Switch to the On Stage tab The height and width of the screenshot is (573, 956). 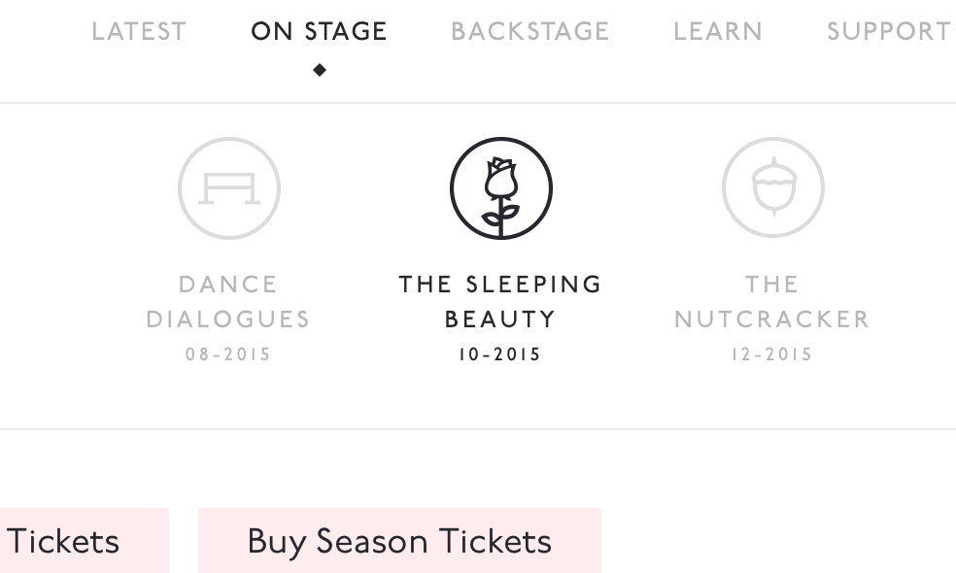[x=319, y=31]
